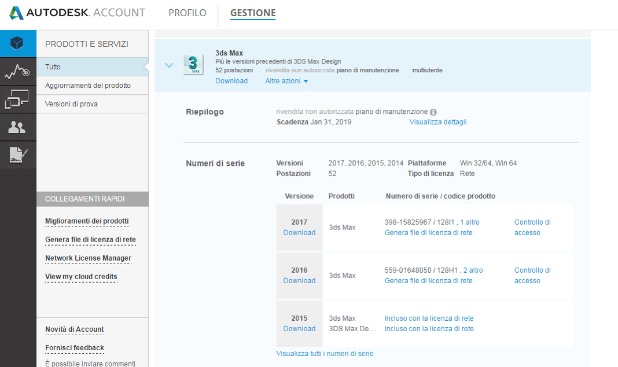Click the info icon beside piano di manutenzione

tap(433, 112)
